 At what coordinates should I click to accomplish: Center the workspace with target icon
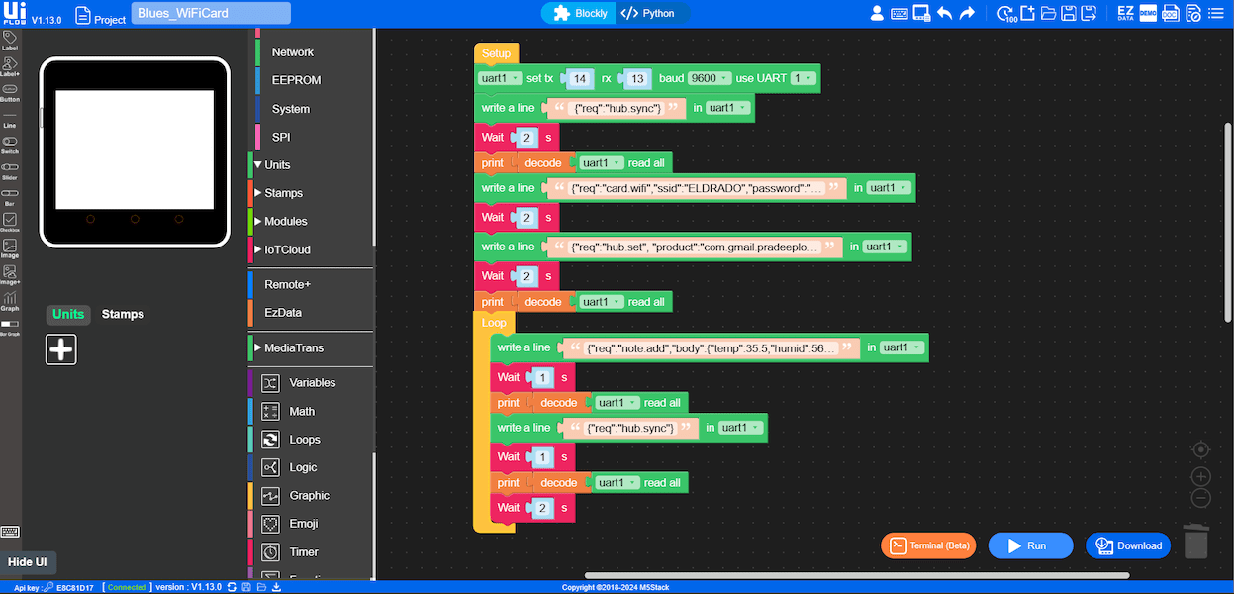pos(1200,449)
